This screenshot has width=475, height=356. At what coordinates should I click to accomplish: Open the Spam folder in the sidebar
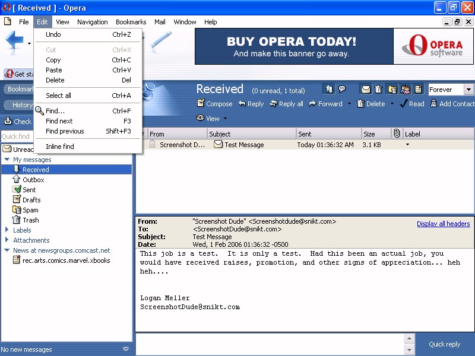(x=26, y=210)
